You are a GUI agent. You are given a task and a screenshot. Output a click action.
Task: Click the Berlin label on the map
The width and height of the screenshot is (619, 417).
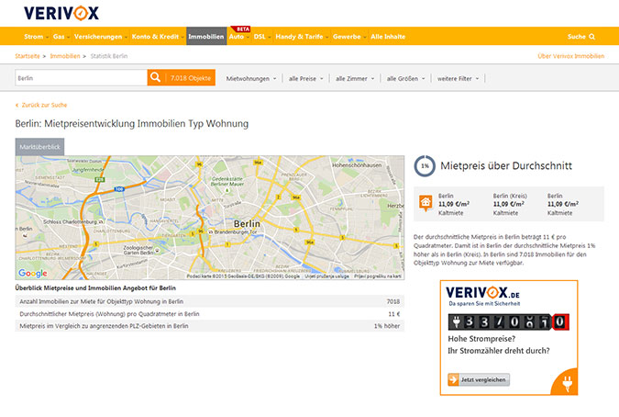(247, 224)
